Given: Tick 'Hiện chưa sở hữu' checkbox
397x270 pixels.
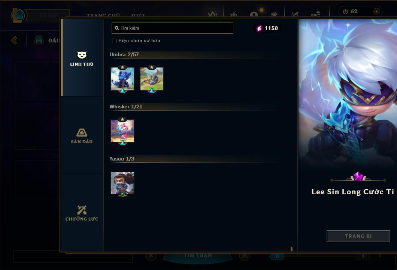Looking at the screenshot, I should (x=114, y=41).
